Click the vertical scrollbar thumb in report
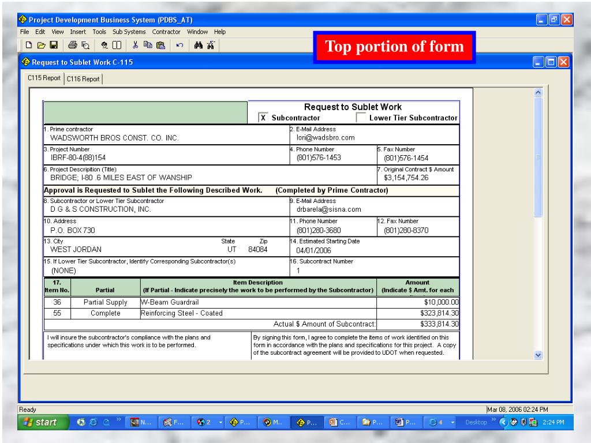Viewport: 591px width, 443px height. tap(538, 157)
